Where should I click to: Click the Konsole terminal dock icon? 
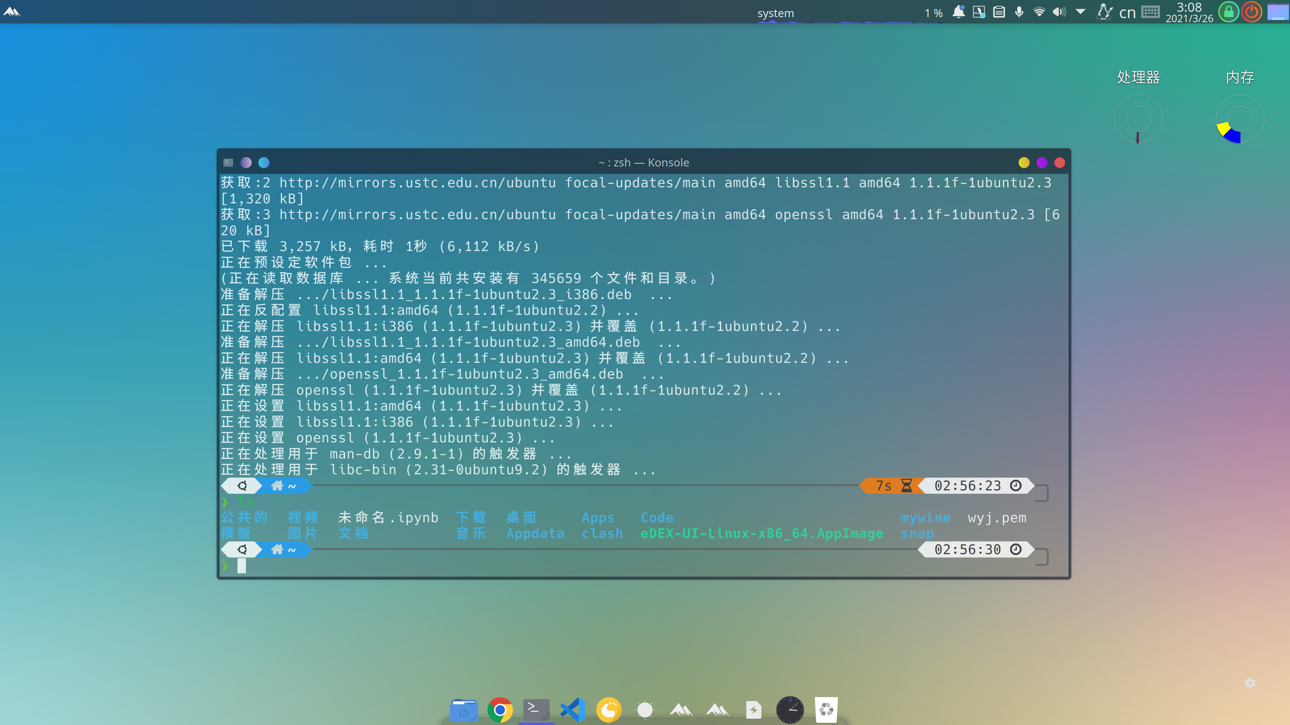tap(536, 710)
